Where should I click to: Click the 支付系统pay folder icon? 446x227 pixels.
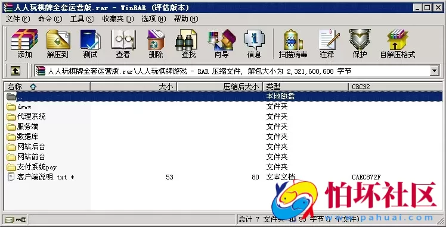tap(11, 167)
